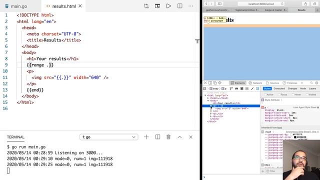The image size is (320, 180).
Task: Close the terminal panel with X
Action: pos(190,137)
